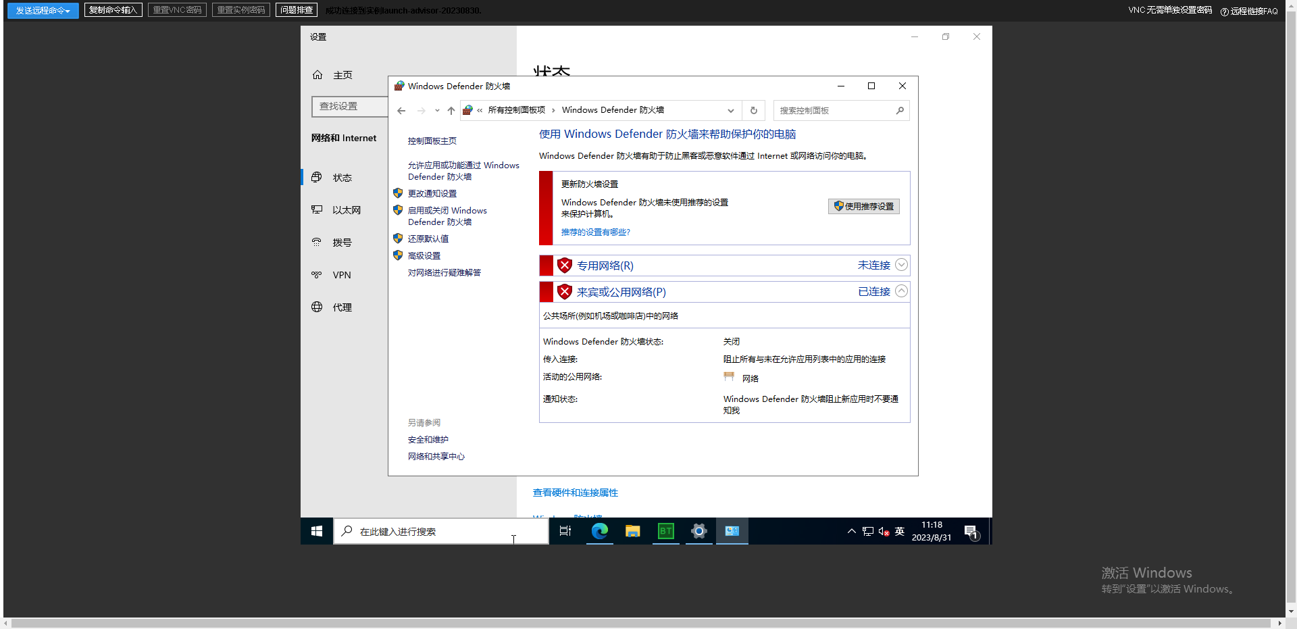This screenshot has height=629, width=1297.
Task: Click the search magnifier in control panel
Action: (x=900, y=111)
